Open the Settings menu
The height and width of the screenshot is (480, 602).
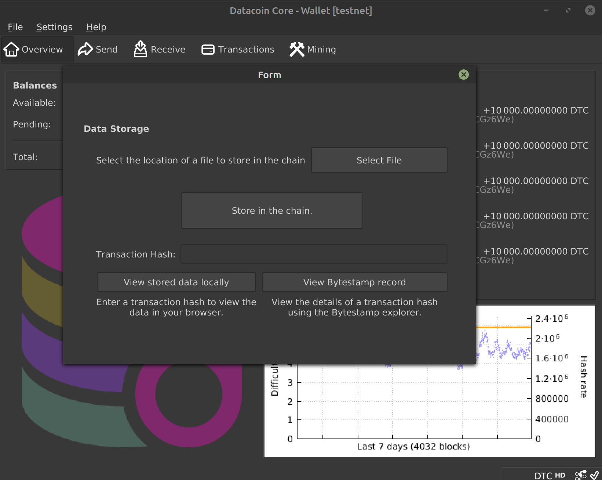coord(54,27)
